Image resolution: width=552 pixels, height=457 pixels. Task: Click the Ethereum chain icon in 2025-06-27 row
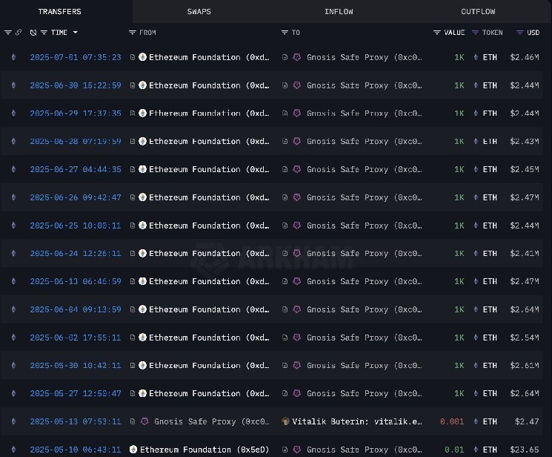13,169
